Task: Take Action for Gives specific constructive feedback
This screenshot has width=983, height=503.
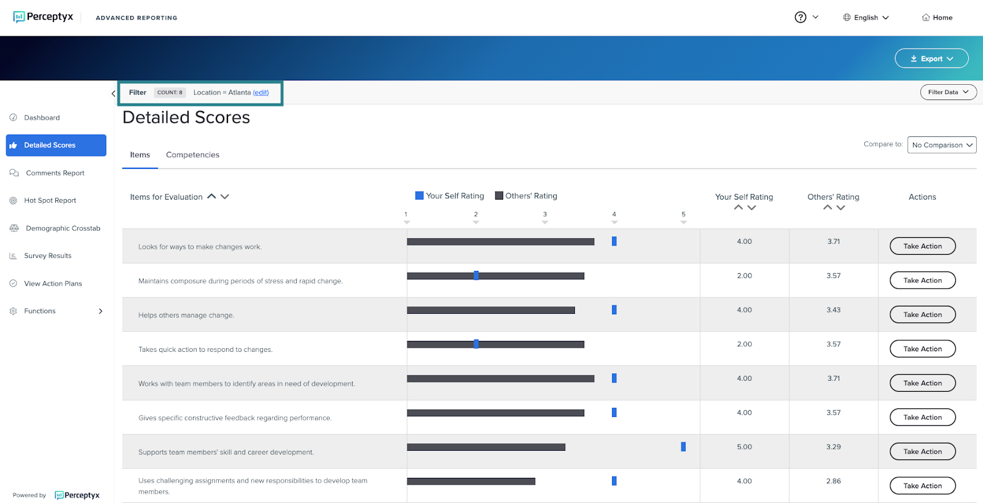Action: tap(923, 418)
